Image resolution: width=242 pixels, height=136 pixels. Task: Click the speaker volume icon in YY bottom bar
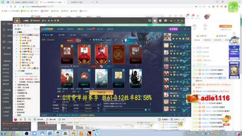pyautogui.click(x=21, y=119)
